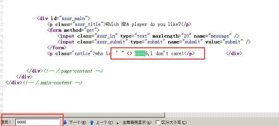Click the type="text" attribute
The image size is (279, 126).
[x=135, y=36]
